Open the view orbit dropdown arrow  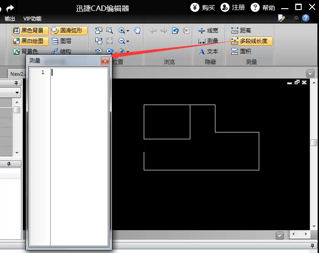128,52
